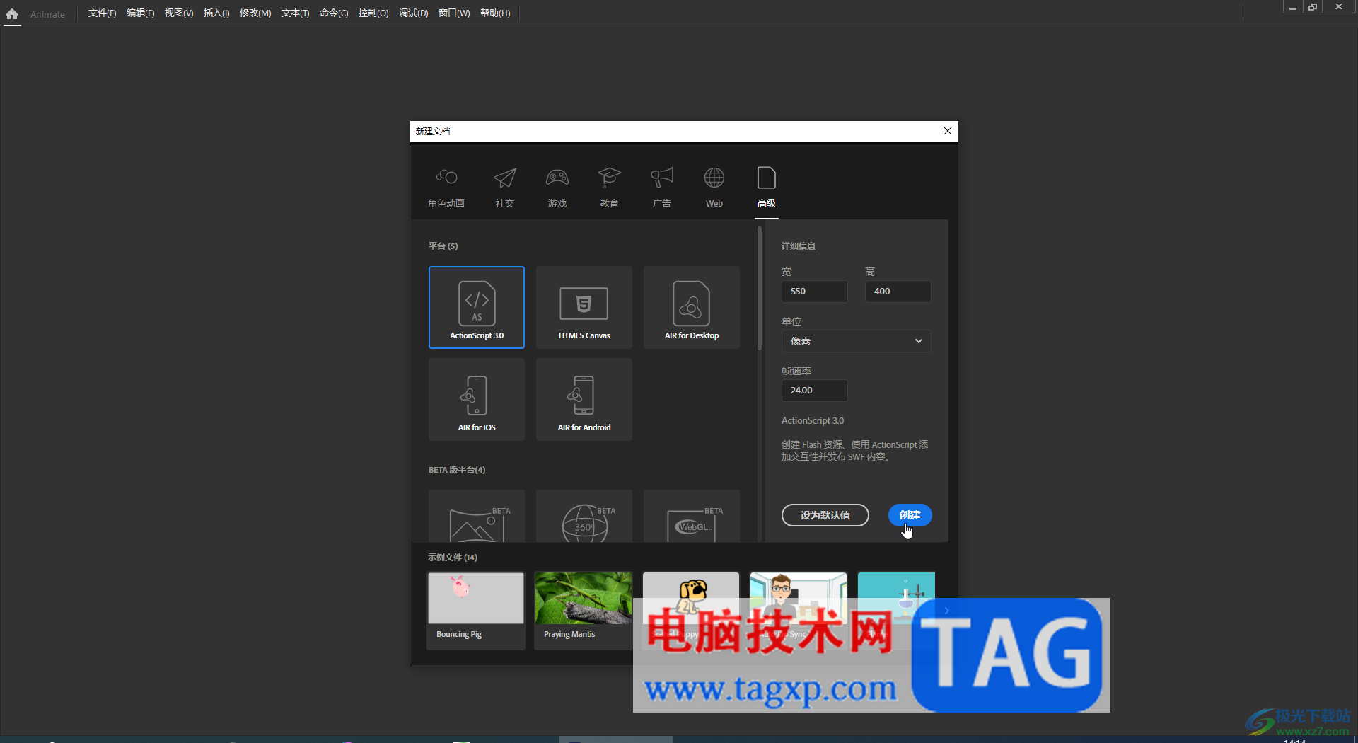Select the 游戏 category tab

pyautogui.click(x=557, y=188)
